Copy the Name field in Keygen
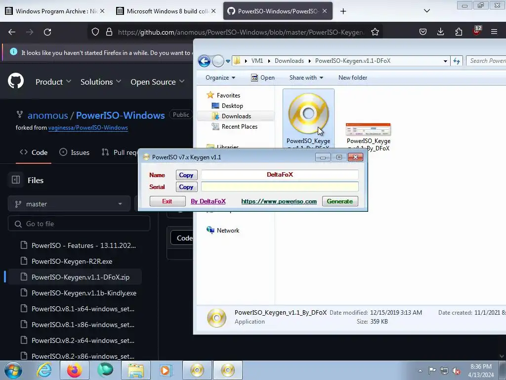Image resolution: width=506 pixels, height=380 pixels. click(x=186, y=175)
